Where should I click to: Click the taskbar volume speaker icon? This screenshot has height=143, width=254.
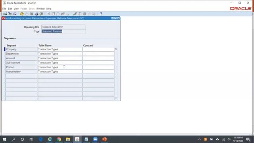click(229, 139)
